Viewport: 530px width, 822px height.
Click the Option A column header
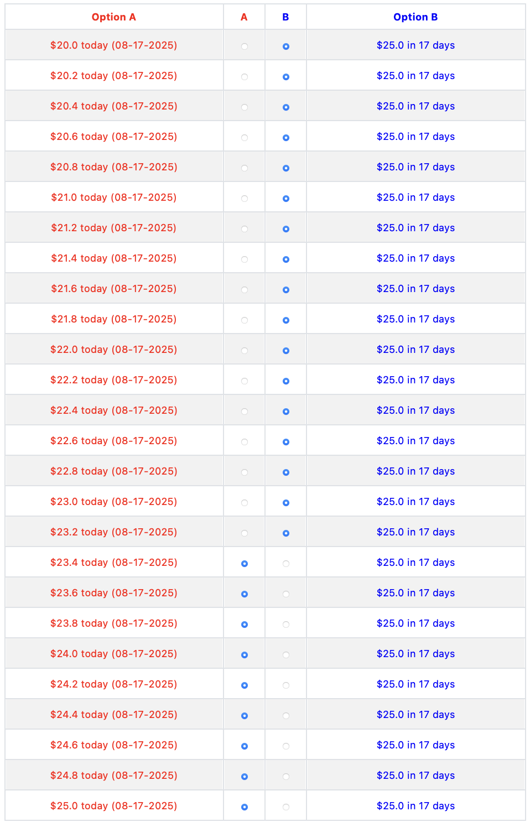[x=114, y=17]
